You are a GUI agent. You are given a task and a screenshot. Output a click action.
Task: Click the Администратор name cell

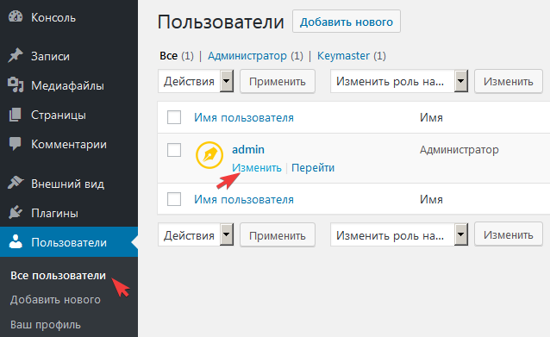(459, 150)
